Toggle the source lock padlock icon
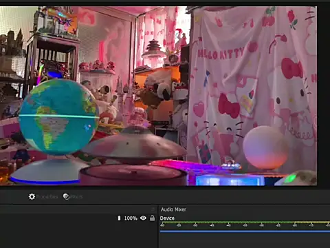 click(152, 218)
